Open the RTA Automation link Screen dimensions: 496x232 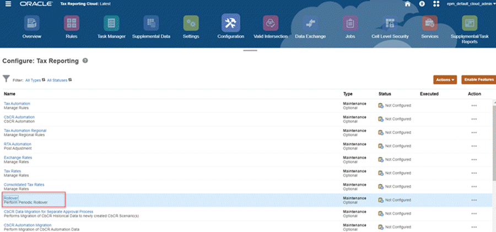click(18, 144)
